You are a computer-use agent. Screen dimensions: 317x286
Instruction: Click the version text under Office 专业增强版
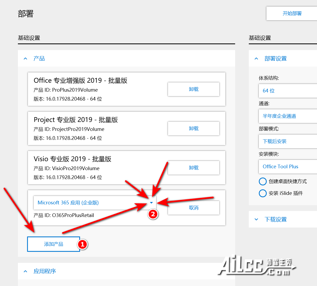pos(68,99)
